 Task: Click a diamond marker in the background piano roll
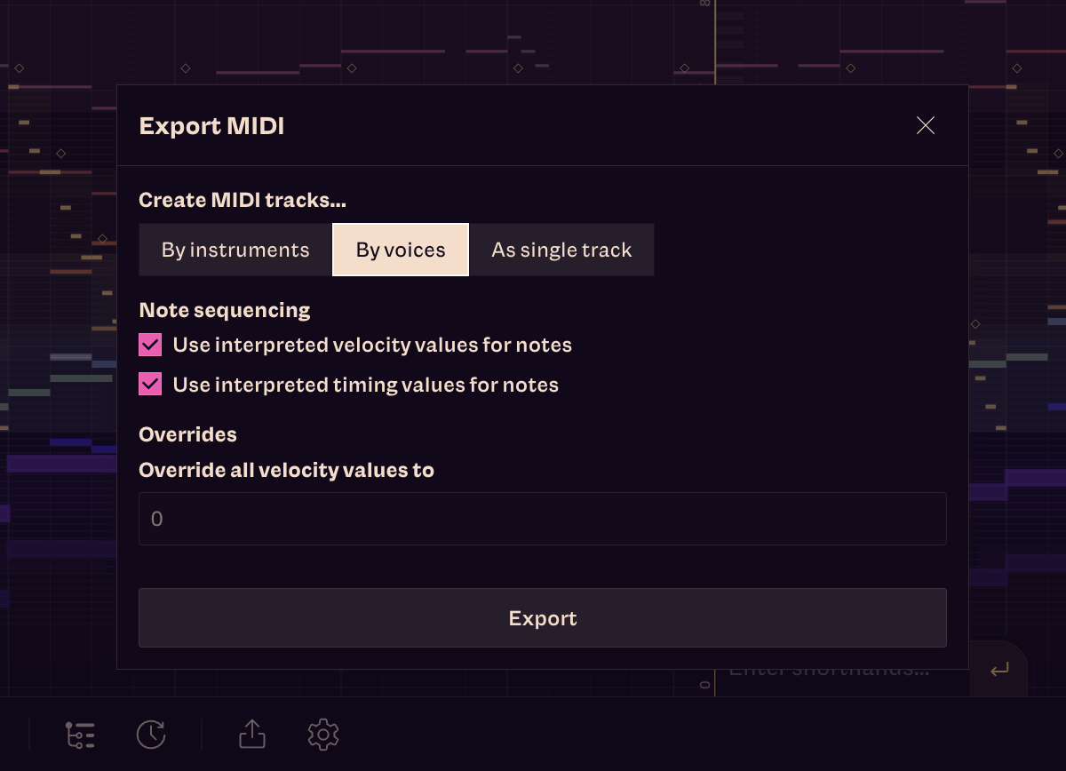185,68
